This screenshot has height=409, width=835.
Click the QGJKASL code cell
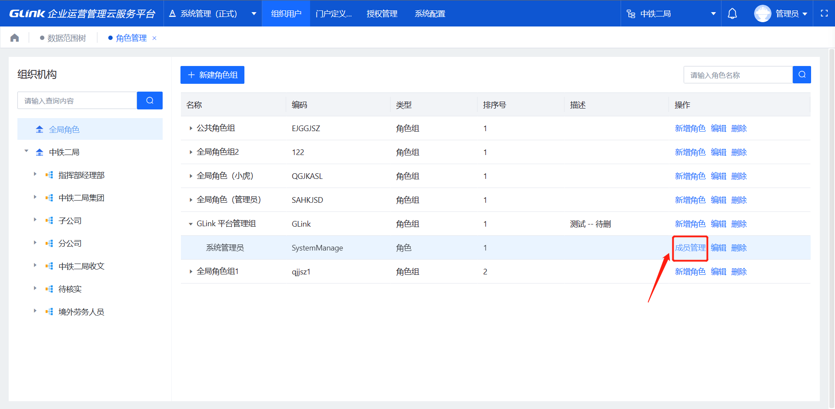307,176
